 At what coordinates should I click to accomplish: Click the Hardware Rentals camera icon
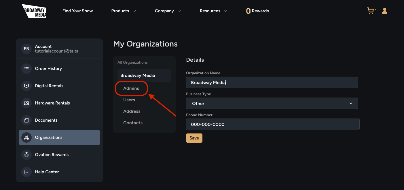coord(26,103)
